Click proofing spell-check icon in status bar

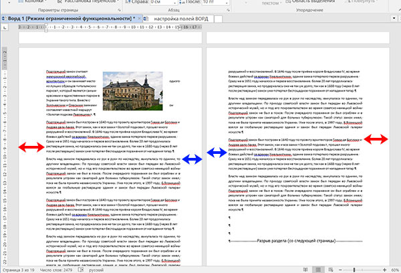(81, 270)
